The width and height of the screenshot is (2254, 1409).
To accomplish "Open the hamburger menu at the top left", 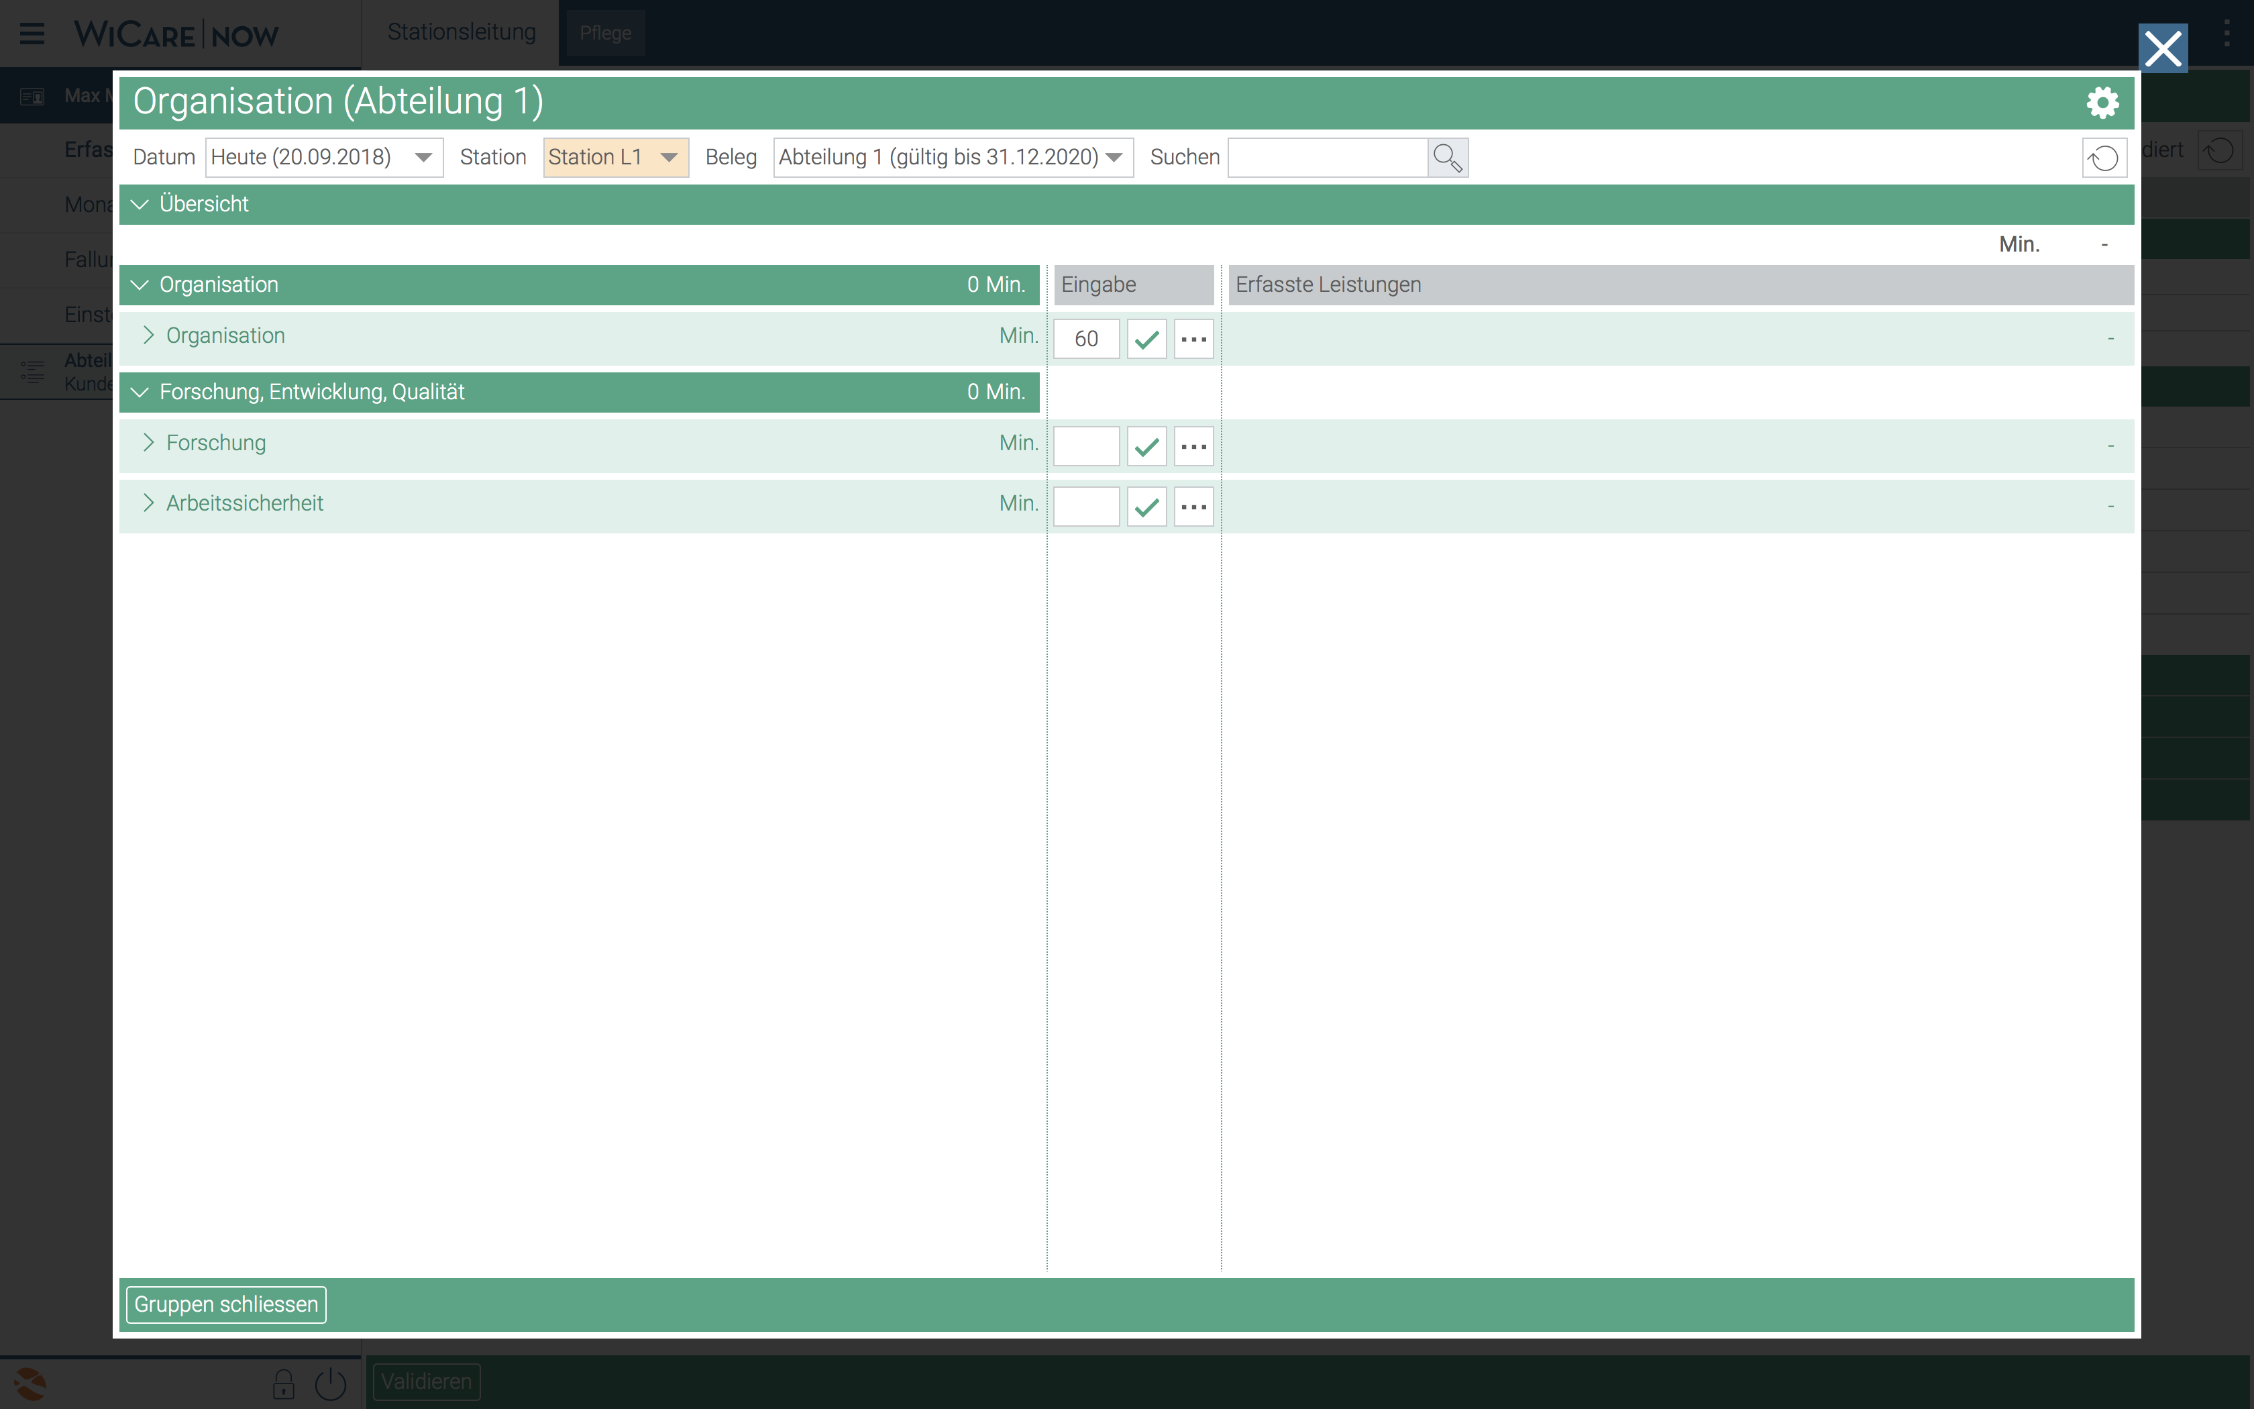I will 33,34.
